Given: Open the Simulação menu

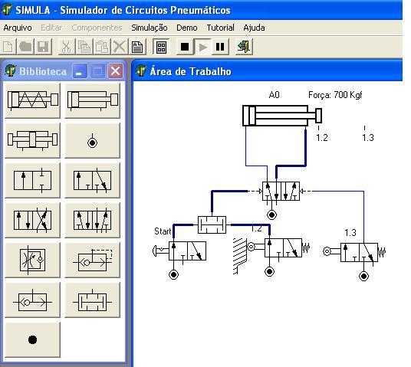Looking at the screenshot, I should point(150,28).
